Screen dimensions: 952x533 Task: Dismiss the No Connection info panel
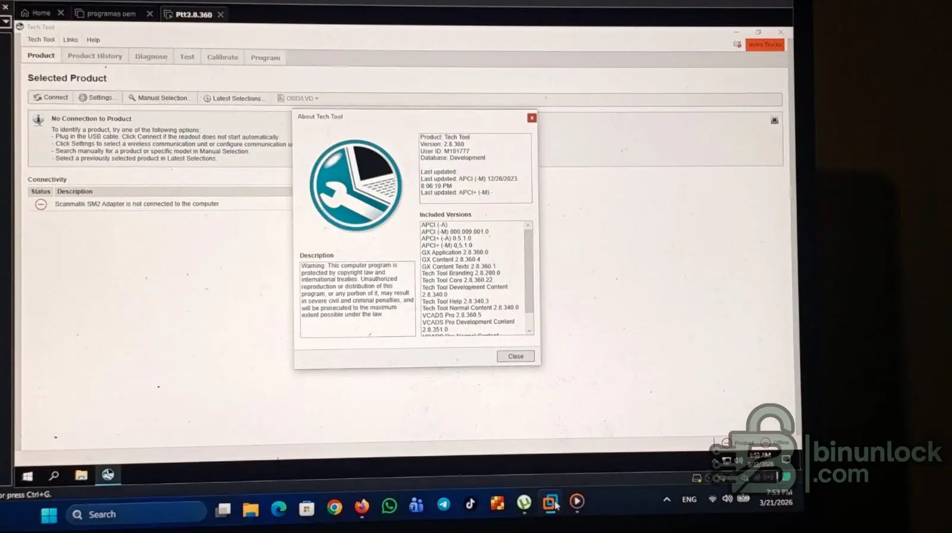pyautogui.click(x=774, y=121)
